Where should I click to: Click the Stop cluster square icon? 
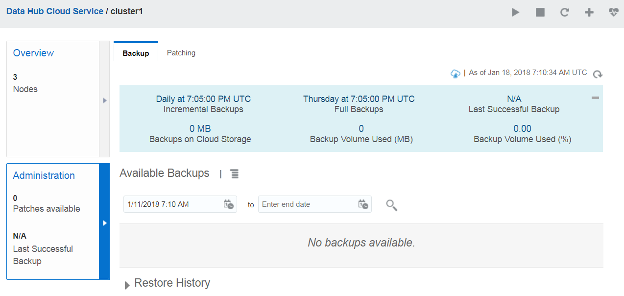pyautogui.click(x=540, y=12)
